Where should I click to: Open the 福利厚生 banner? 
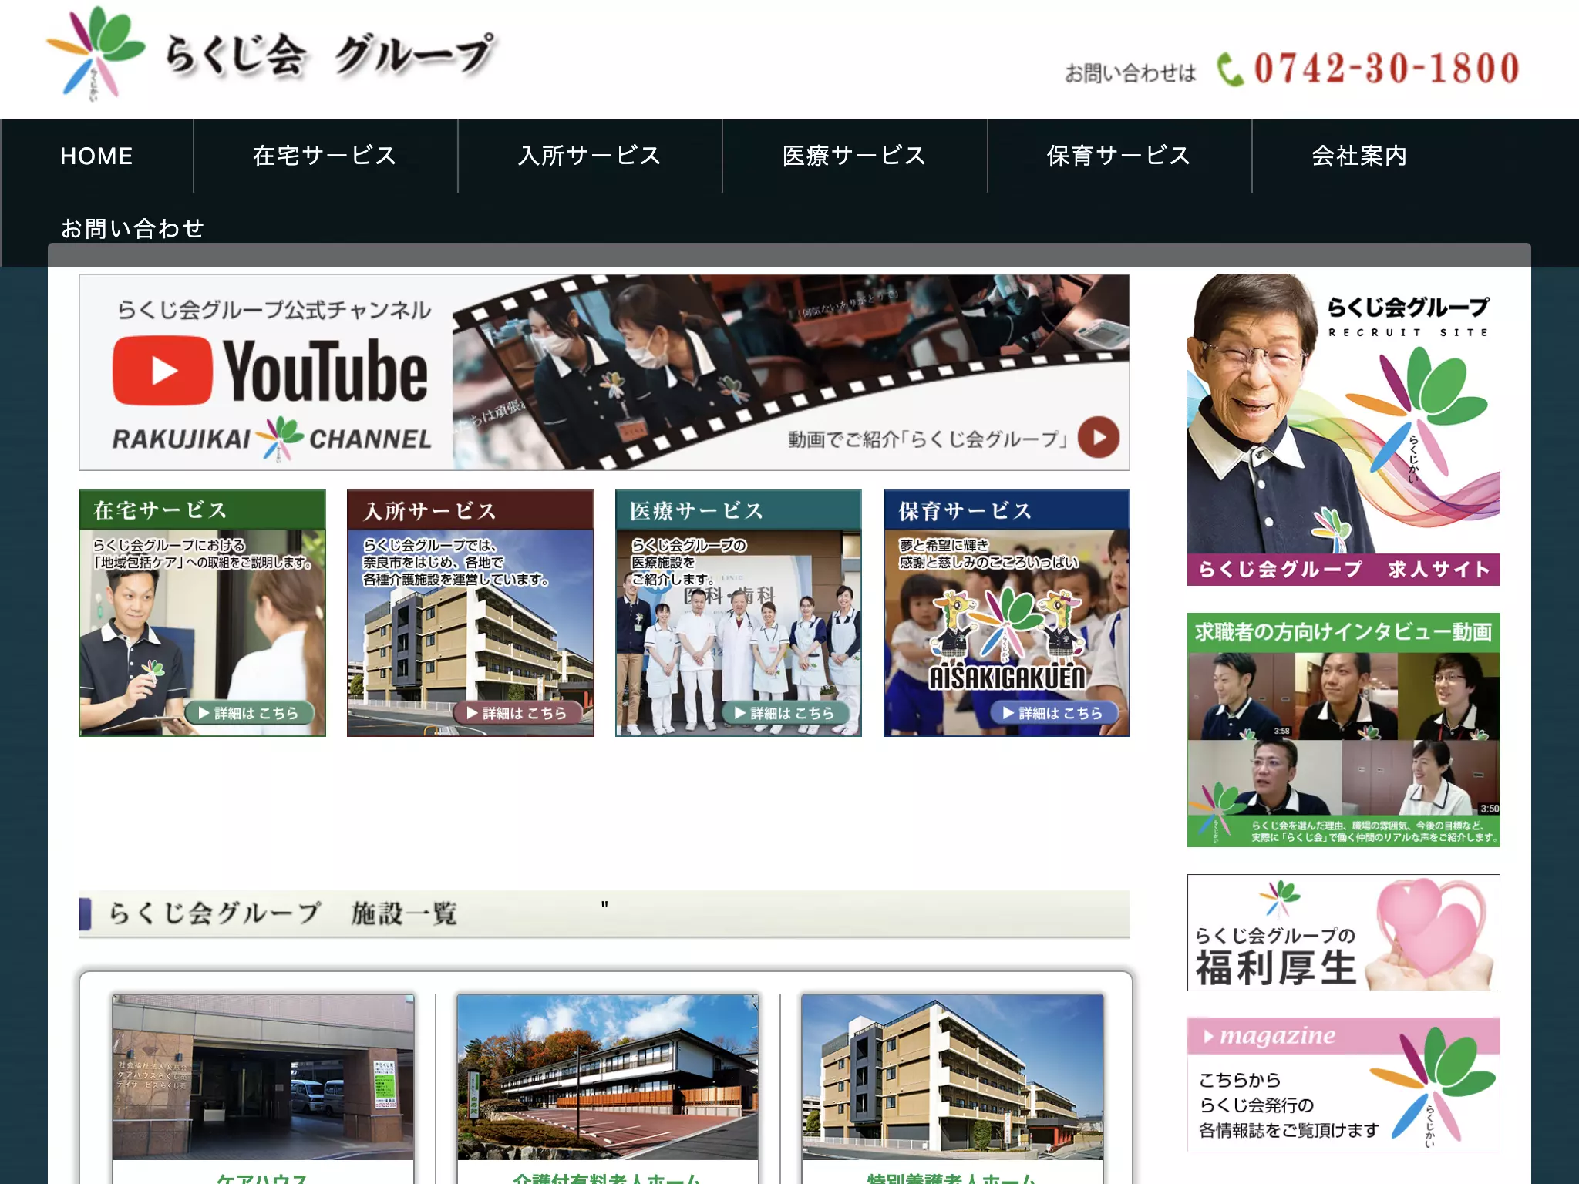pos(1344,933)
